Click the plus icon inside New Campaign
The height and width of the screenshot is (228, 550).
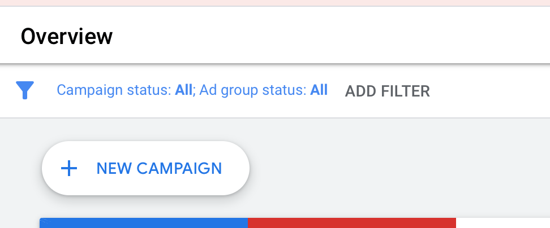point(69,169)
